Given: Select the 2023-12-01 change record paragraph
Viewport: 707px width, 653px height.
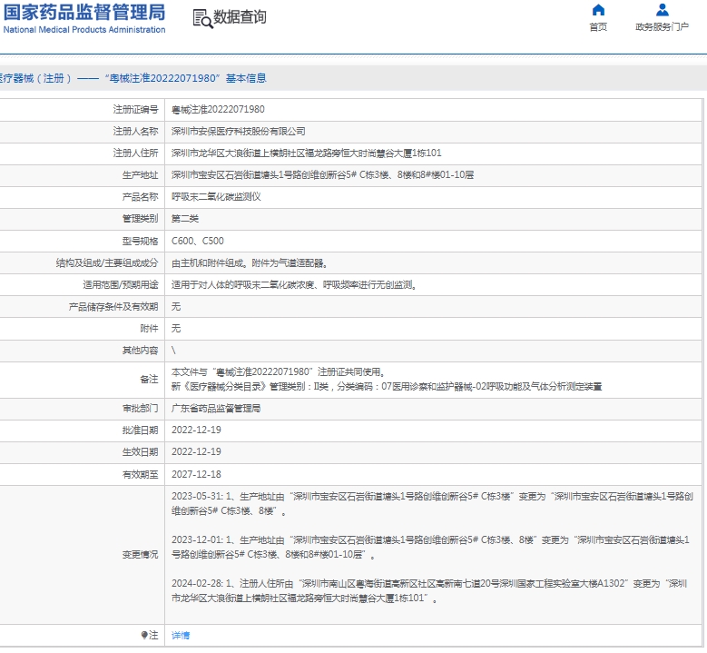Looking at the screenshot, I should click(430, 547).
